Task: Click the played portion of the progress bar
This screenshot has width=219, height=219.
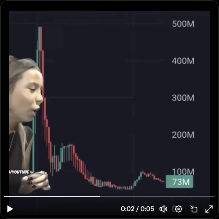Action: coord(52,196)
